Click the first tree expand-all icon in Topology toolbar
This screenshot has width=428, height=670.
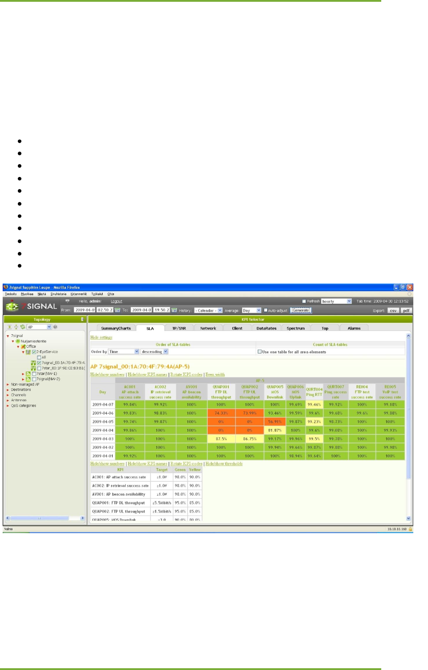pos(10,327)
